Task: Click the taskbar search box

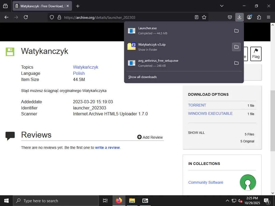Action: (x=56, y=201)
